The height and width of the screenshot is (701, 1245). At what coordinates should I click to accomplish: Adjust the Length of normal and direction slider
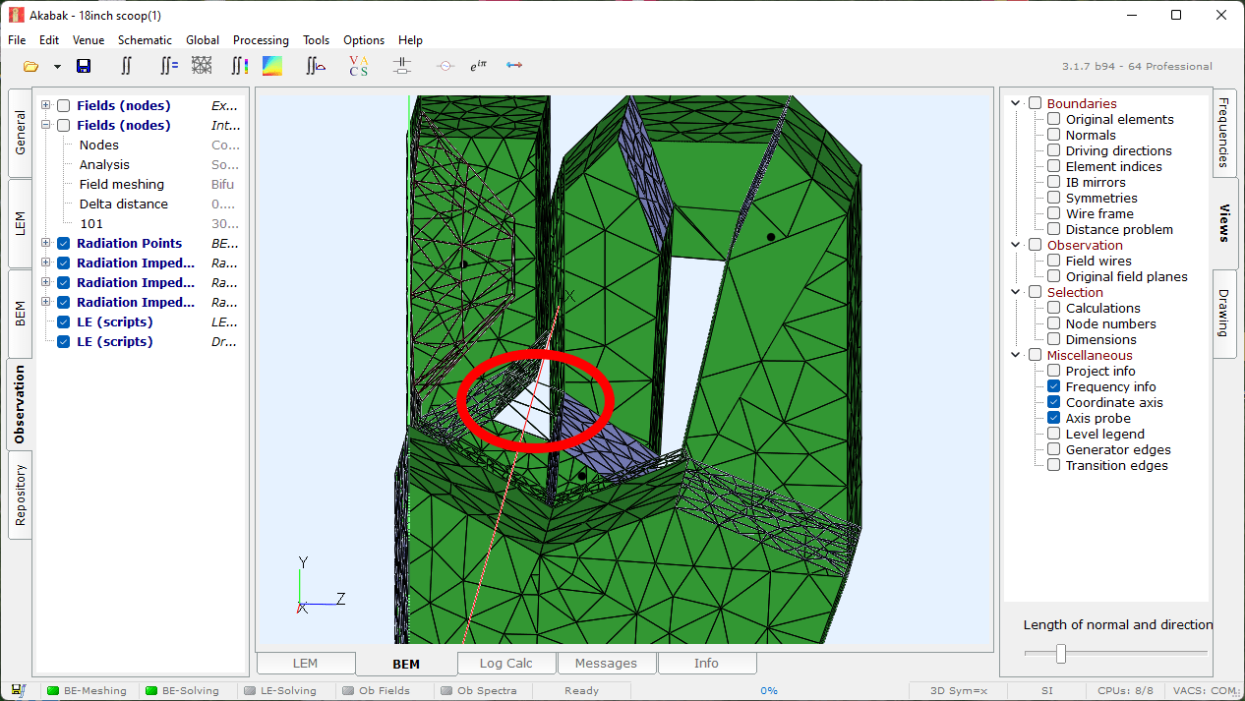pos(1060,653)
